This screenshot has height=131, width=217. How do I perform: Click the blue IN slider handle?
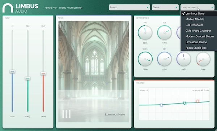(x=12, y=71)
